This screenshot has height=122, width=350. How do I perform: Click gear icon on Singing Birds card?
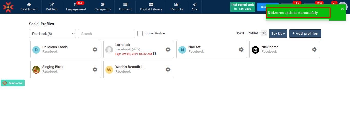click(x=95, y=69)
